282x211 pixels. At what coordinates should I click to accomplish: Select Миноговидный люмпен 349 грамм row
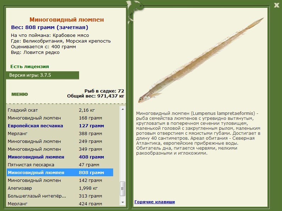click(60, 149)
